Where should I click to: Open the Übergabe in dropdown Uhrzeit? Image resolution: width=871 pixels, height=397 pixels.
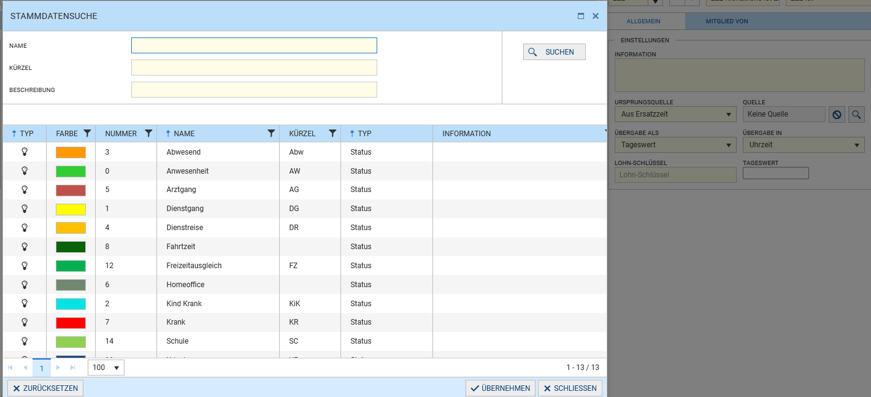point(804,145)
